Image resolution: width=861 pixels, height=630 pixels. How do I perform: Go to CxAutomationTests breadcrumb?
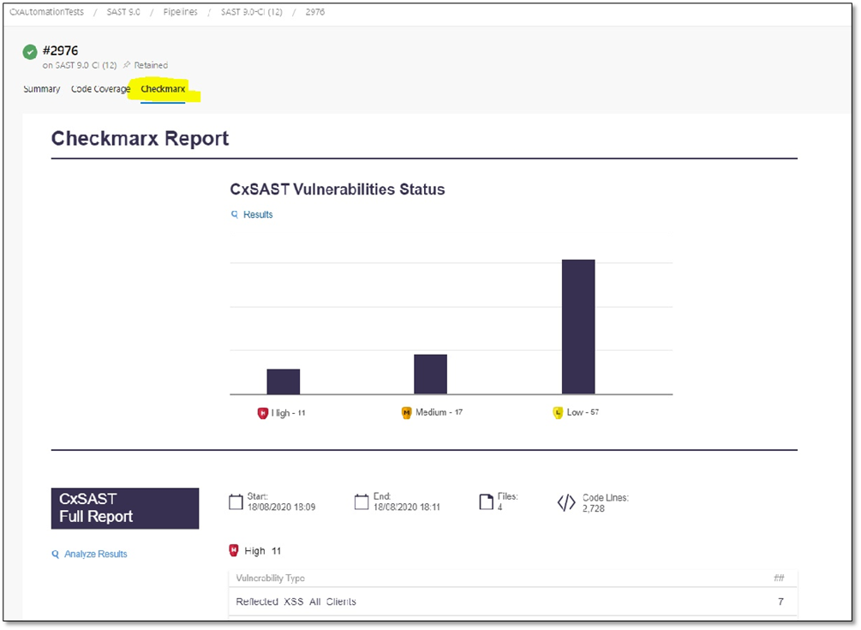coord(46,11)
